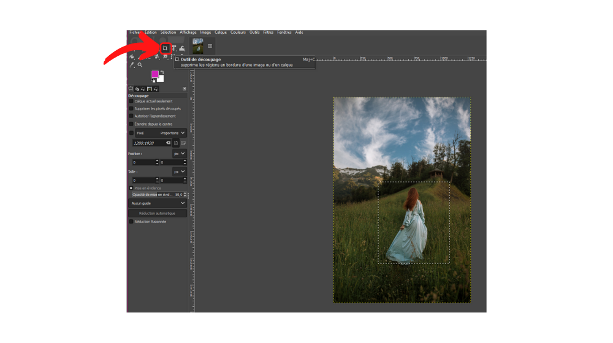Screen dimensions: 613x343
Task: Open the Filtres menu
Action: coord(268,32)
